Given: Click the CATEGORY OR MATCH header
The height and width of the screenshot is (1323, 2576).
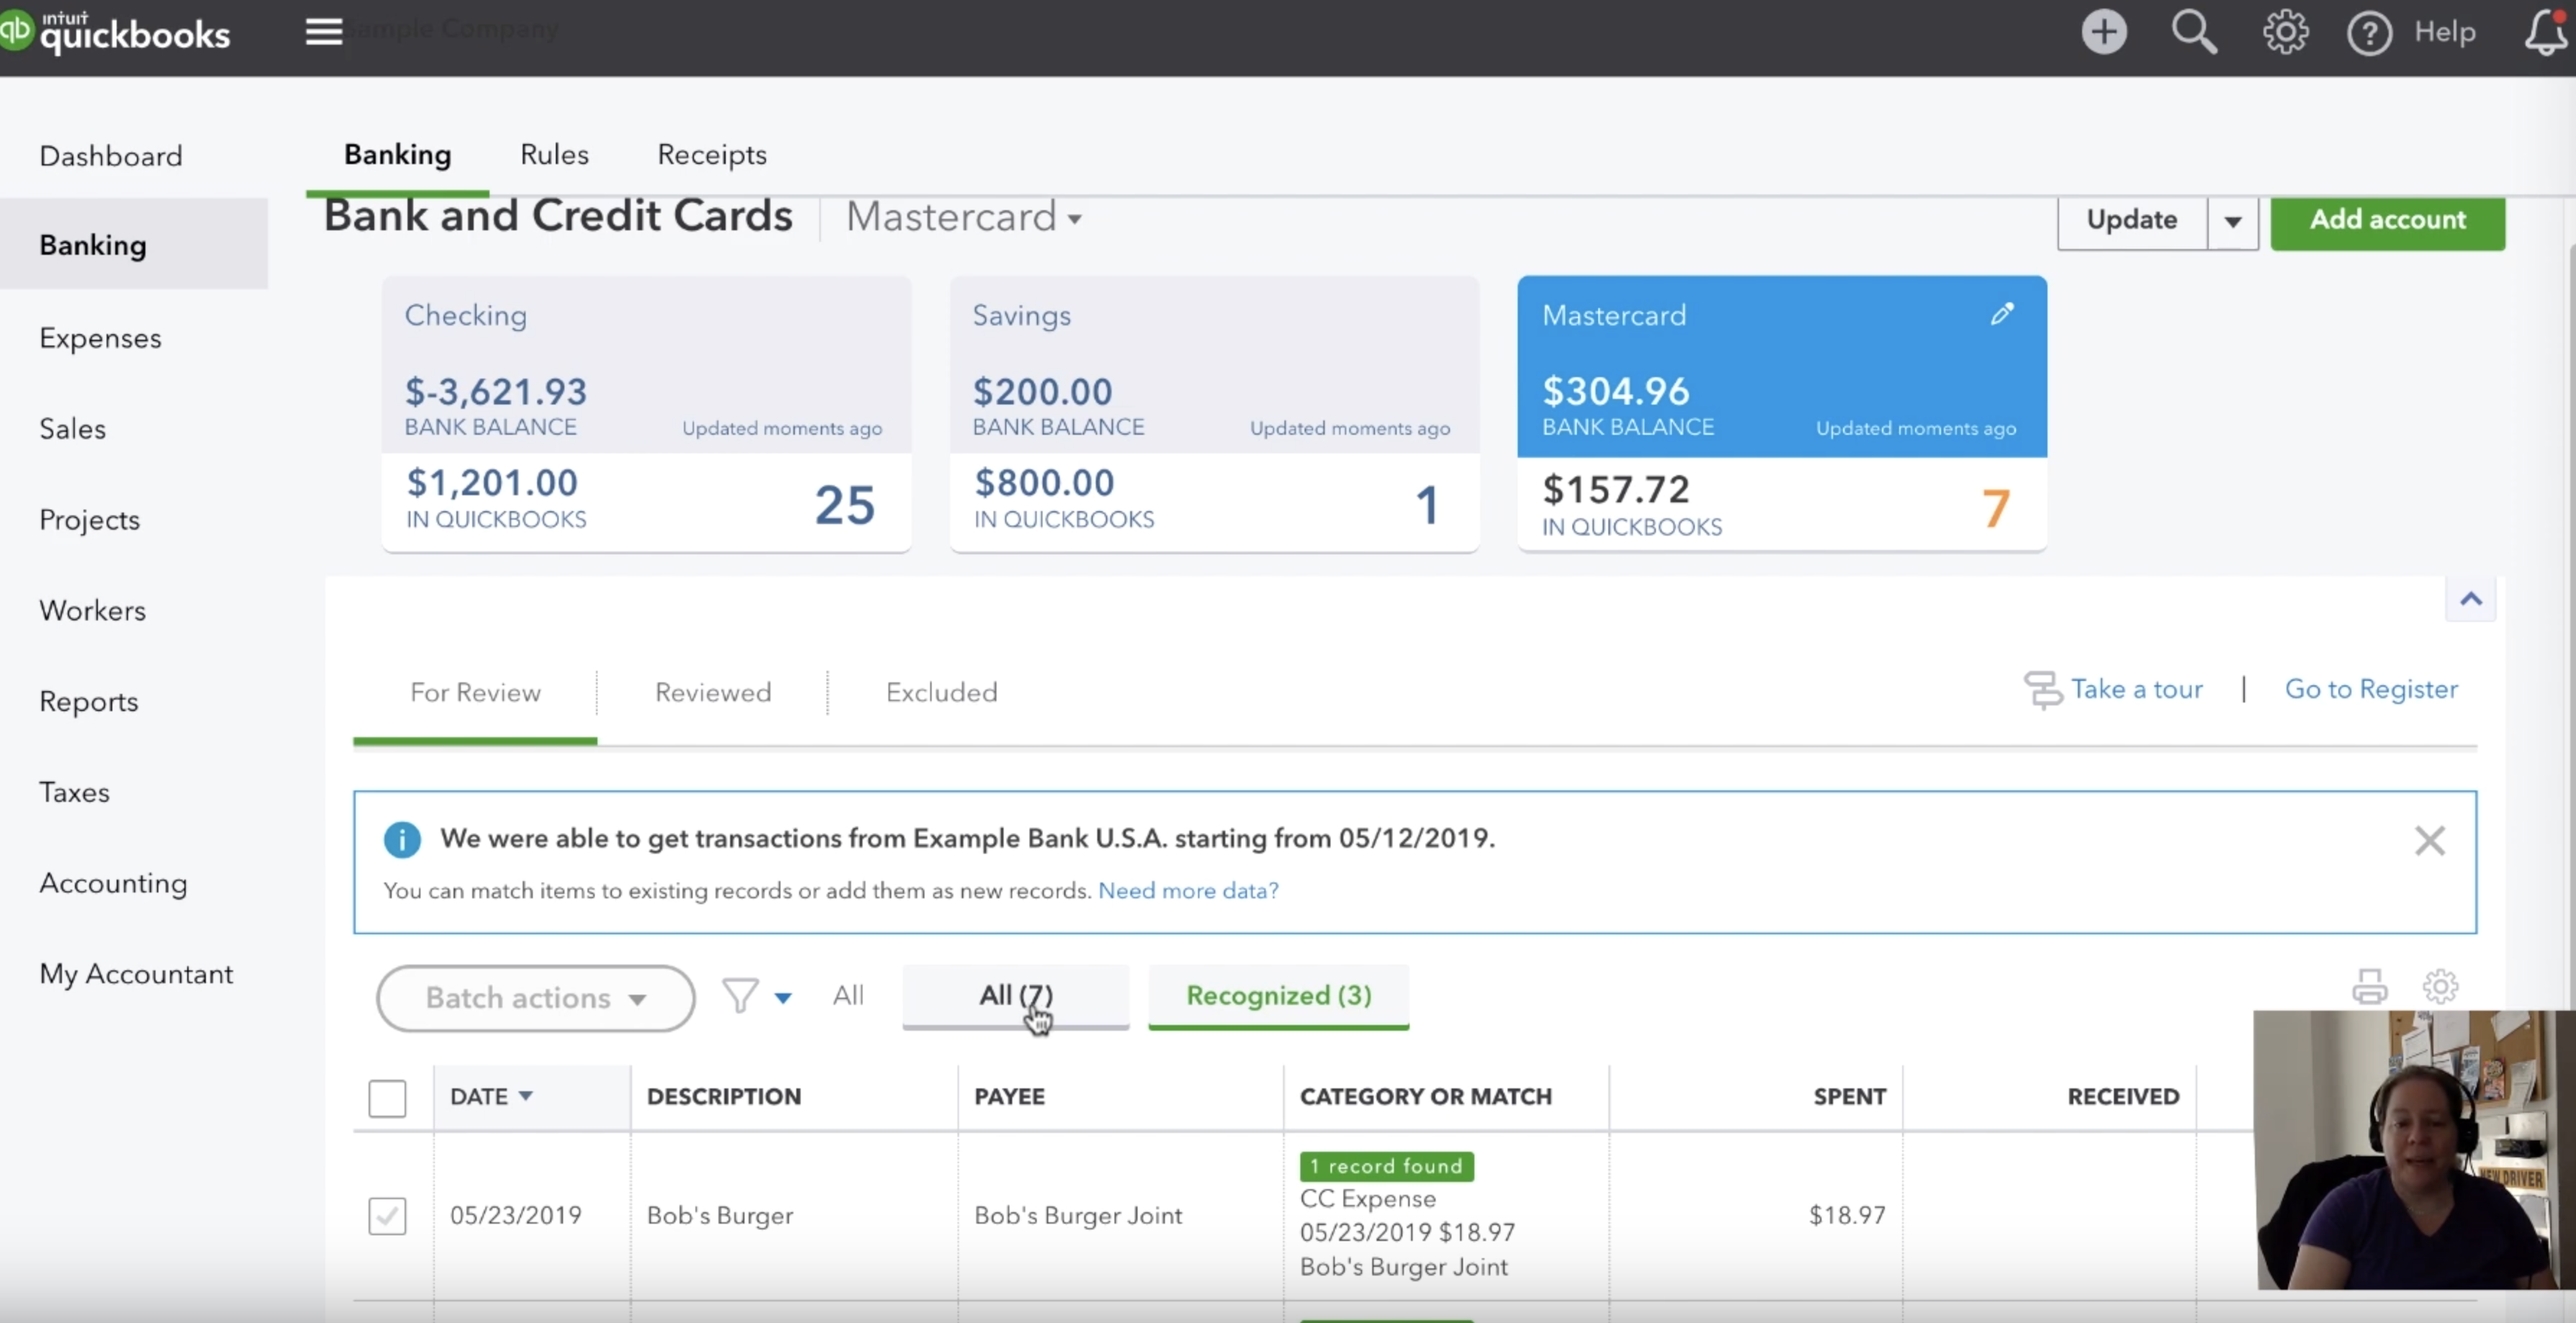Looking at the screenshot, I should [1426, 1097].
